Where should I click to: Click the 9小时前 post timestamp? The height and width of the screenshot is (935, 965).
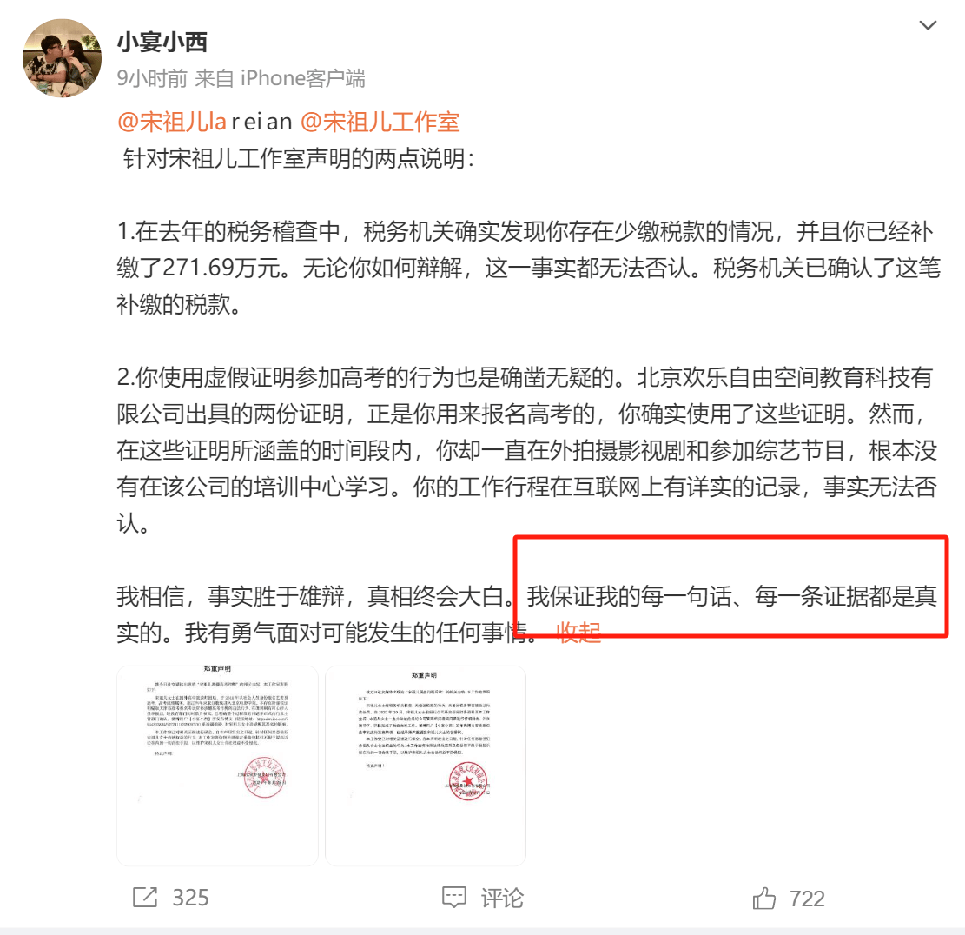coord(152,78)
